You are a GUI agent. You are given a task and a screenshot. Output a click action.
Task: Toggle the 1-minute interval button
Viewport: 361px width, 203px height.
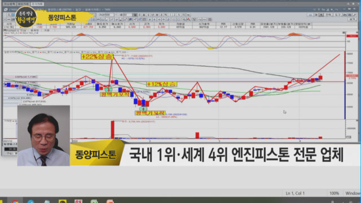(x=170, y=15)
